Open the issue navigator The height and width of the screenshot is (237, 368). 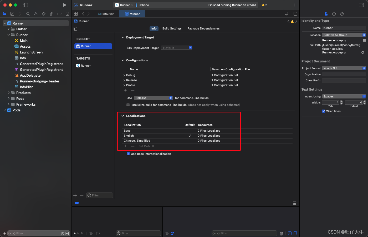click(36, 14)
